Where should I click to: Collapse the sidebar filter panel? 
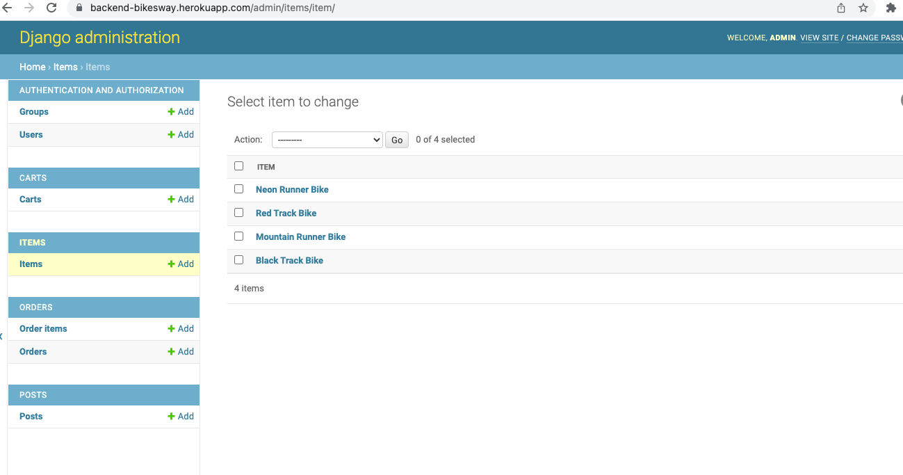(1, 335)
